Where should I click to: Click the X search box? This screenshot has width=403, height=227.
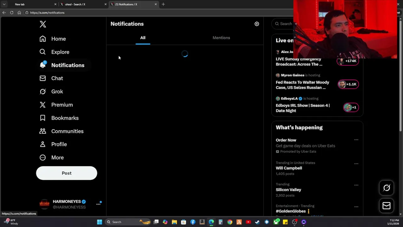pyautogui.click(x=283, y=24)
